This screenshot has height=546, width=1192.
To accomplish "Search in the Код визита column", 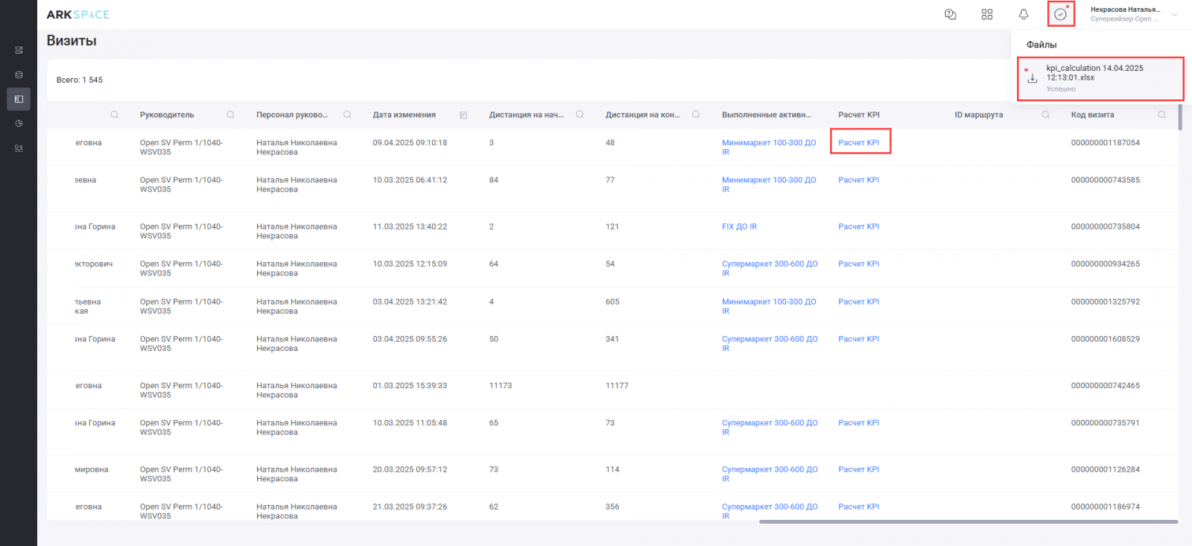I will click(x=1161, y=115).
